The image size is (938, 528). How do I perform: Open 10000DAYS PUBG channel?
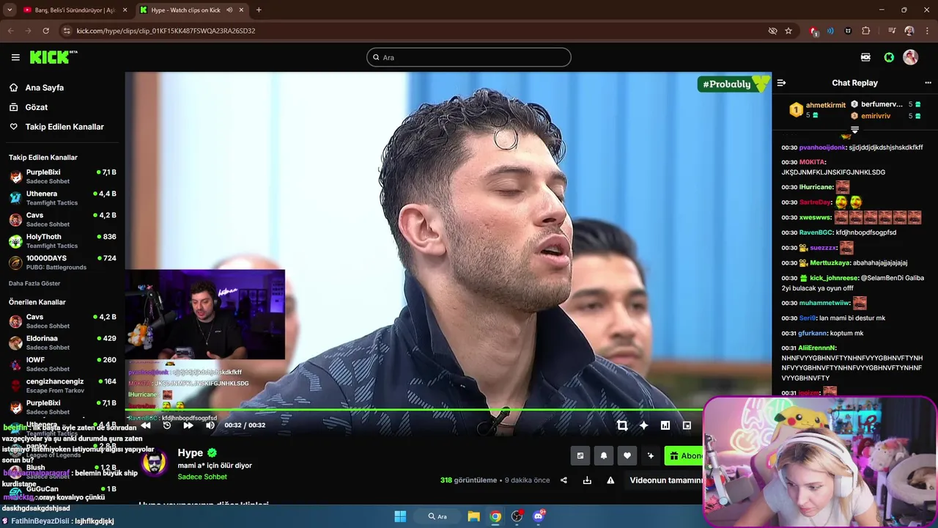62,263
